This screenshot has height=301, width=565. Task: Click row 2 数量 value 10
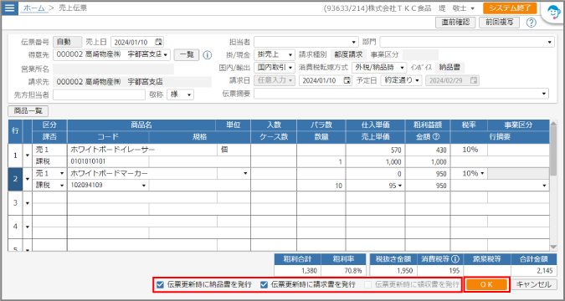point(321,186)
